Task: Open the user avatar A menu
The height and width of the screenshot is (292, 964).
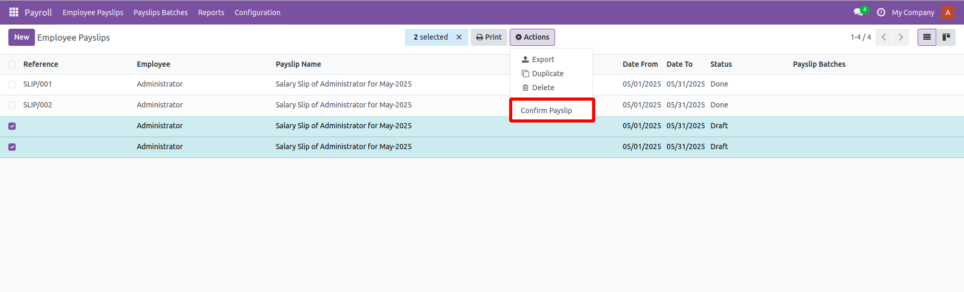Action: click(948, 13)
